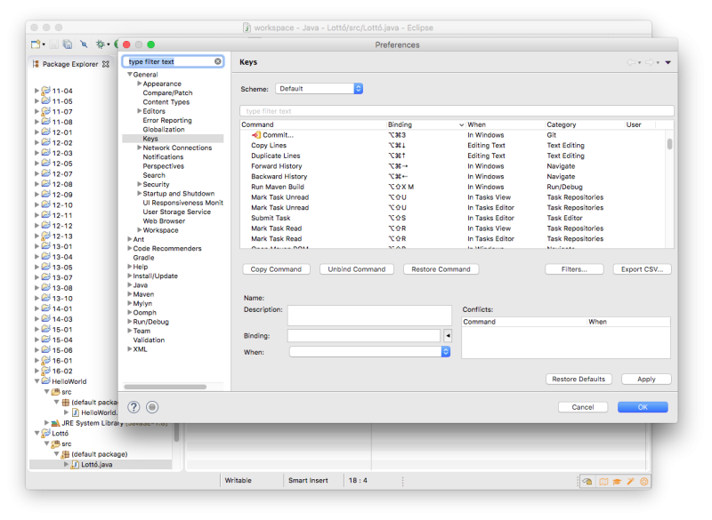Open the Debug icon's dropdown arrow
Viewport: 712px width, 520px height.
coord(109,44)
